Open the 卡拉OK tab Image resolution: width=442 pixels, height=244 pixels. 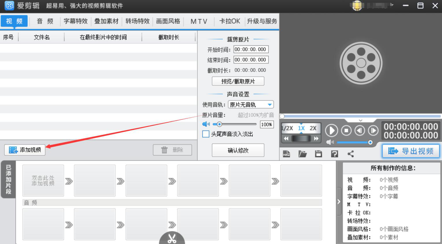[230, 21]
